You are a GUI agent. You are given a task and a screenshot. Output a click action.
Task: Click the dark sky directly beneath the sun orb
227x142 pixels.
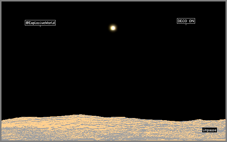pos(113,43)
